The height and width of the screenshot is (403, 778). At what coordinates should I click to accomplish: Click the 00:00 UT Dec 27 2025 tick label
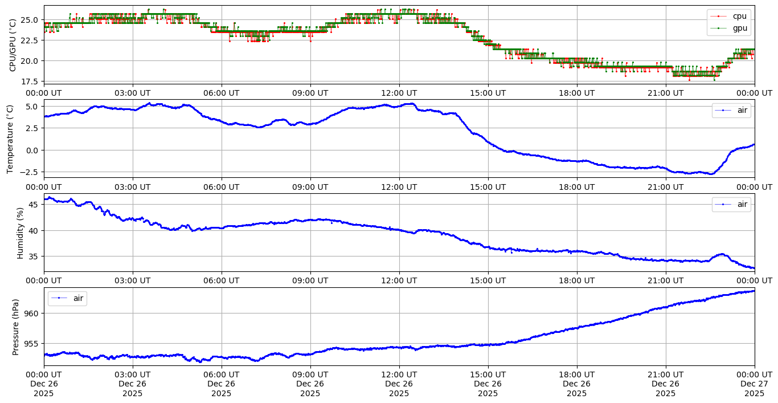(x=754, y=384)
